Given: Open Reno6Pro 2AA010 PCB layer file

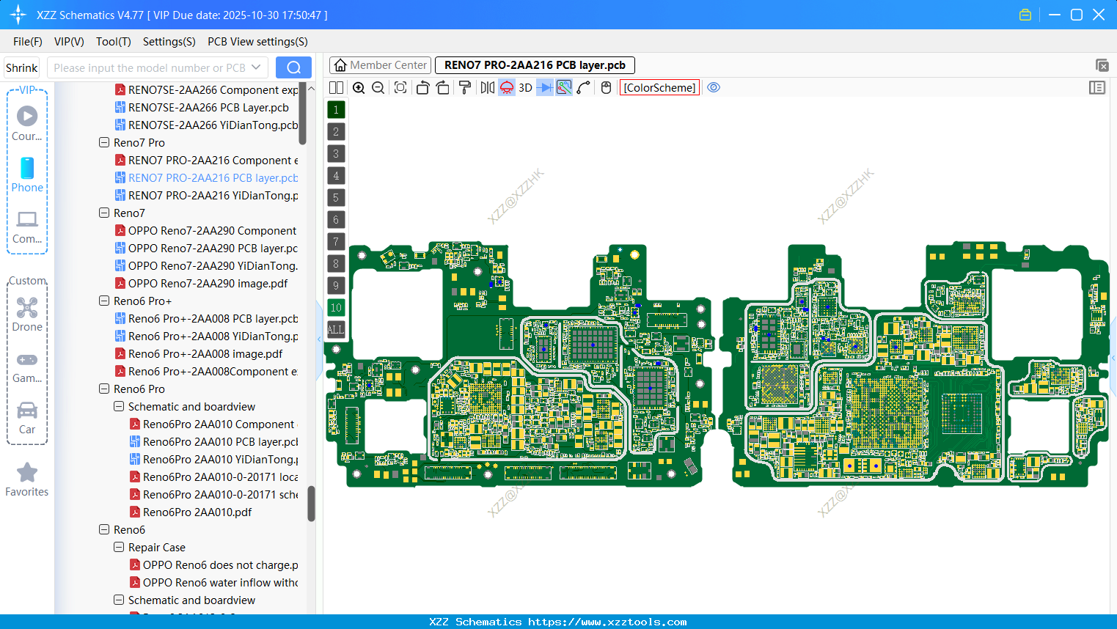Looking at the screenshot, I should pyautogui.click(x=213, y=441).
